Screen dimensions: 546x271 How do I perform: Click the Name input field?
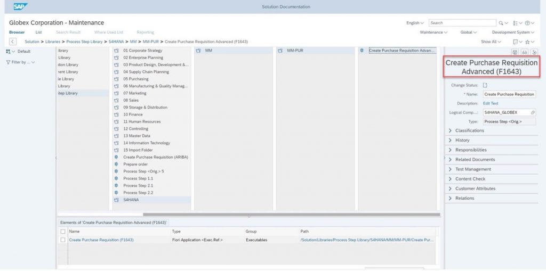pos(509,94)
